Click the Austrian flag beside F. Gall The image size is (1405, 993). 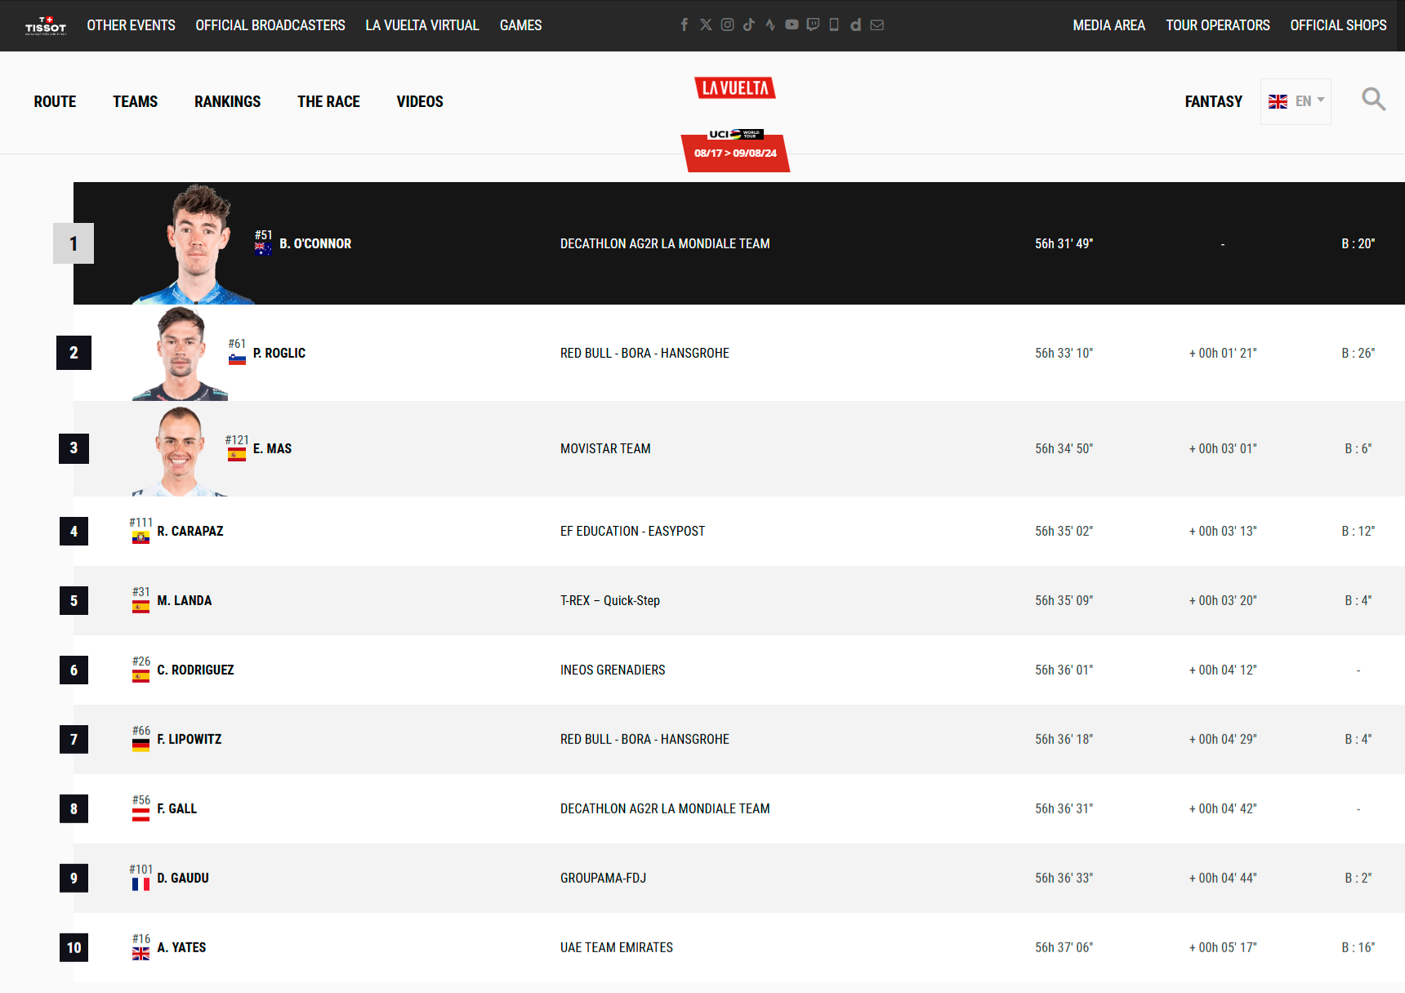pyautogui.click(x=140, y=815)
